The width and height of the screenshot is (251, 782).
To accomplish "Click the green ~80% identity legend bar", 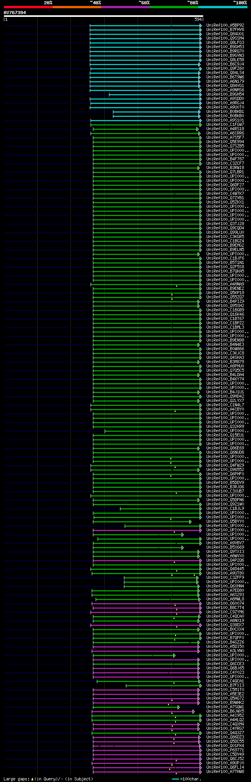I will 174,7.
